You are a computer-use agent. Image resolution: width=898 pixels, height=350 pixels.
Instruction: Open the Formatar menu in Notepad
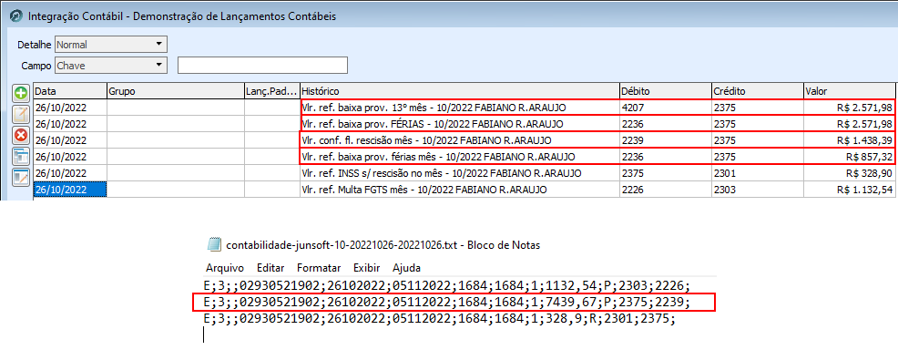tap(319, 268)
